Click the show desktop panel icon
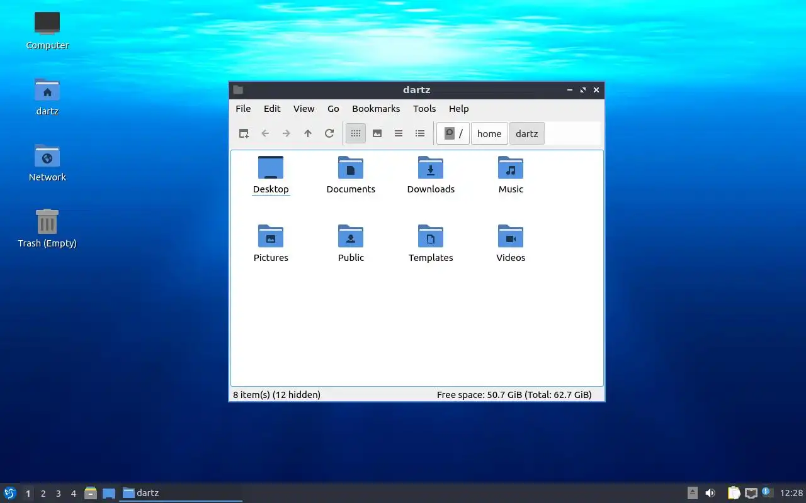Screen dimensions: 806x503 pyautogui.click(x=109, y=493)
